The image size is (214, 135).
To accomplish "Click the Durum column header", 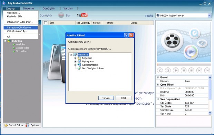I will point(134,23).
